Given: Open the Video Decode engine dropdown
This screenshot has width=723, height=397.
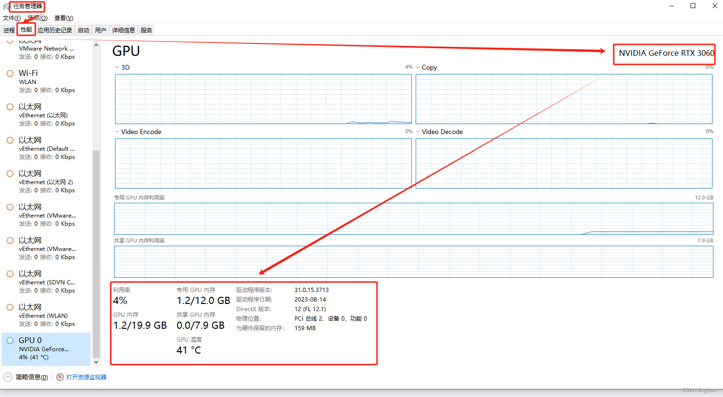Looking at the screenshot, I should tap(418, 132).
